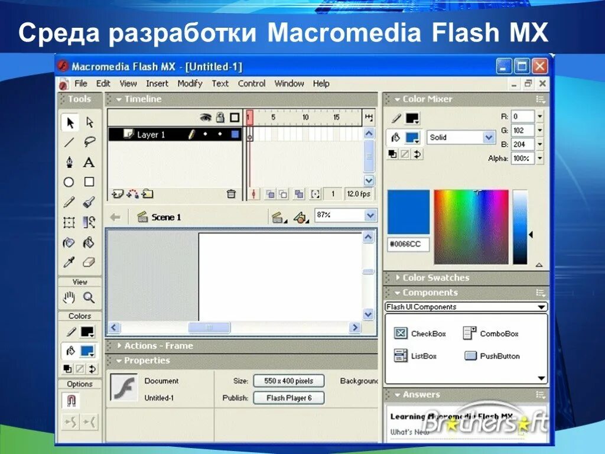This screenshot has height=454, width=605.
Task: Toggle Layer 1 visibility dot
Action: pos(205,134)
